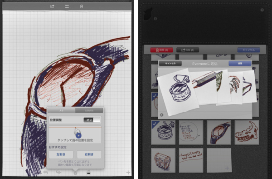Screen dimensions: 272x179
Task: Click the 共有 (5) share button
Action: tap(188, 50)
